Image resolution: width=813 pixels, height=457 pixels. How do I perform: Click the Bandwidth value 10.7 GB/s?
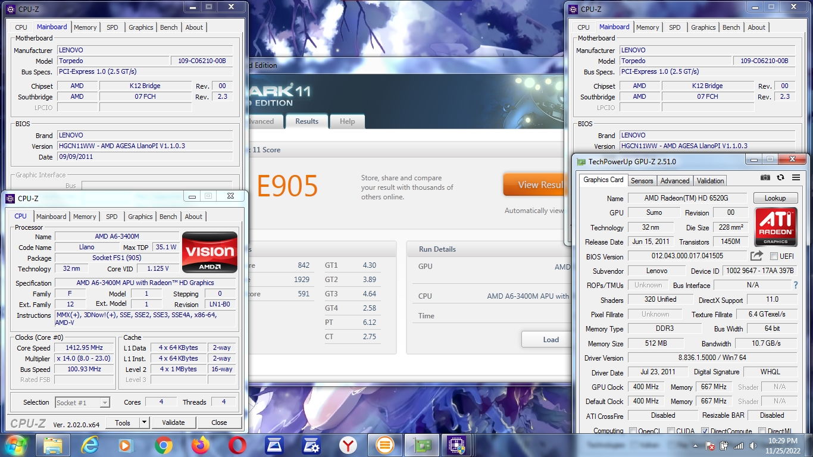[765, 343]
